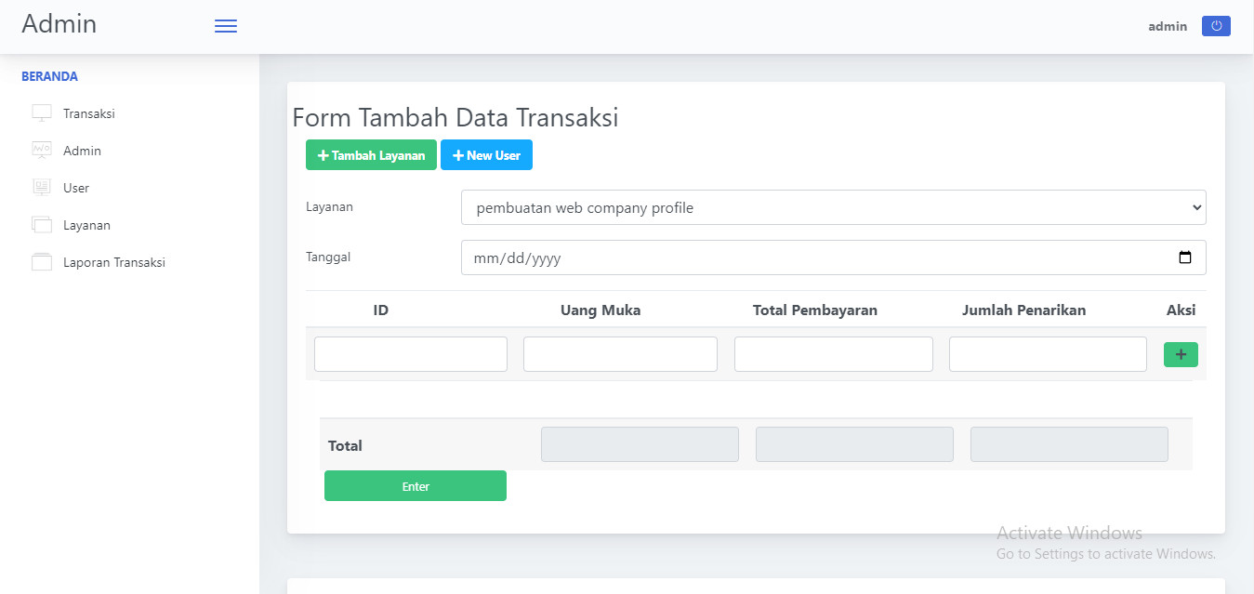
Task: Open Transaksi menu item
Action: 88,113
